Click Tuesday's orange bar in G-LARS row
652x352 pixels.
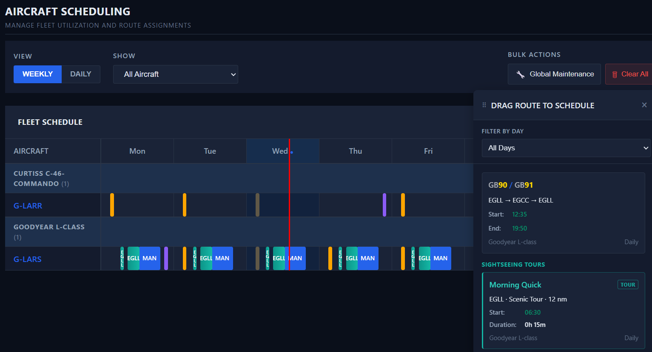[185, 258]
